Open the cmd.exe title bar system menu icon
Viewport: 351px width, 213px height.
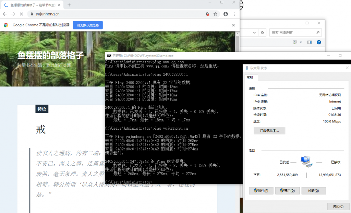coord(109,55)
